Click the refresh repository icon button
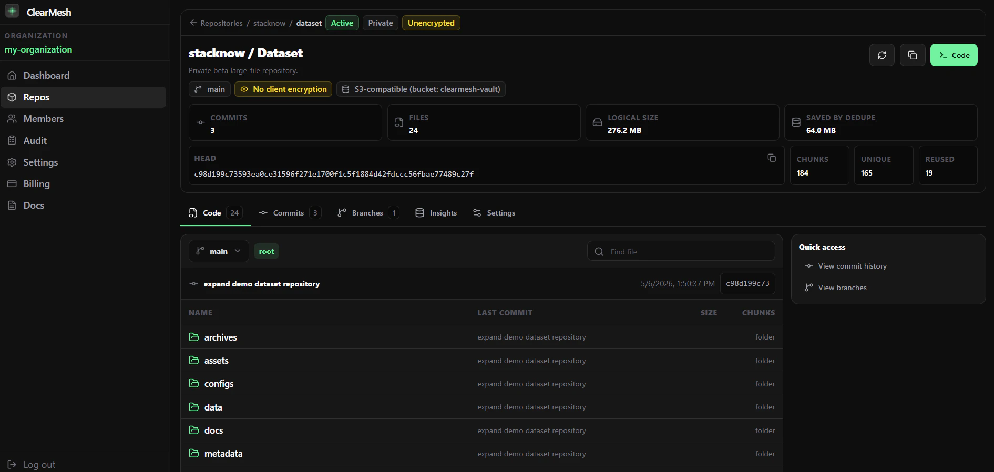The width and height of the screenshot is (994, 472). pyautogui.click(x=882, y=55)
